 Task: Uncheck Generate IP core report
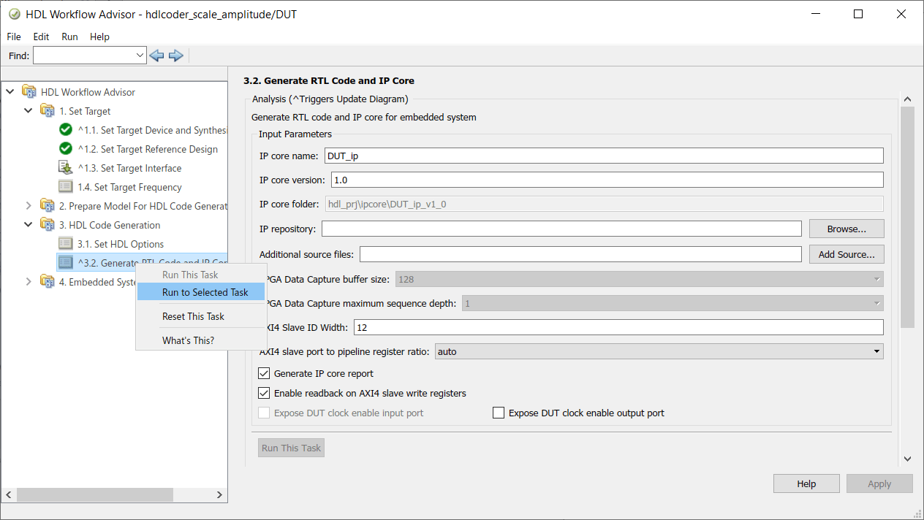[265, 373]
